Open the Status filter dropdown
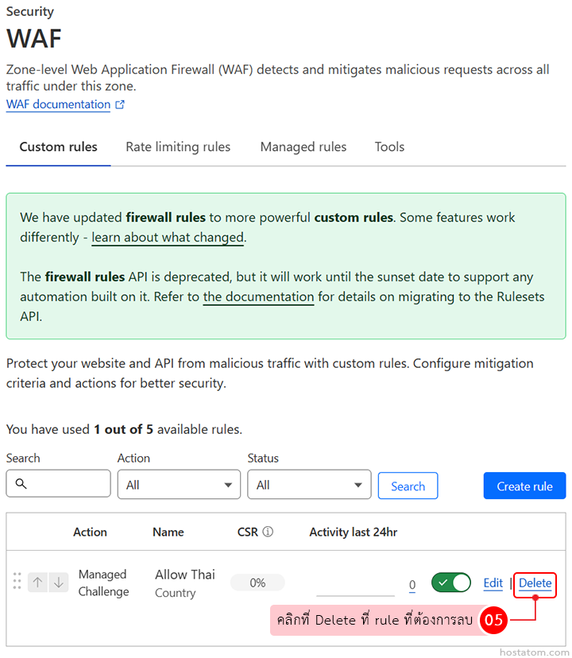The image size is (572, 658). tap(309, 485)
